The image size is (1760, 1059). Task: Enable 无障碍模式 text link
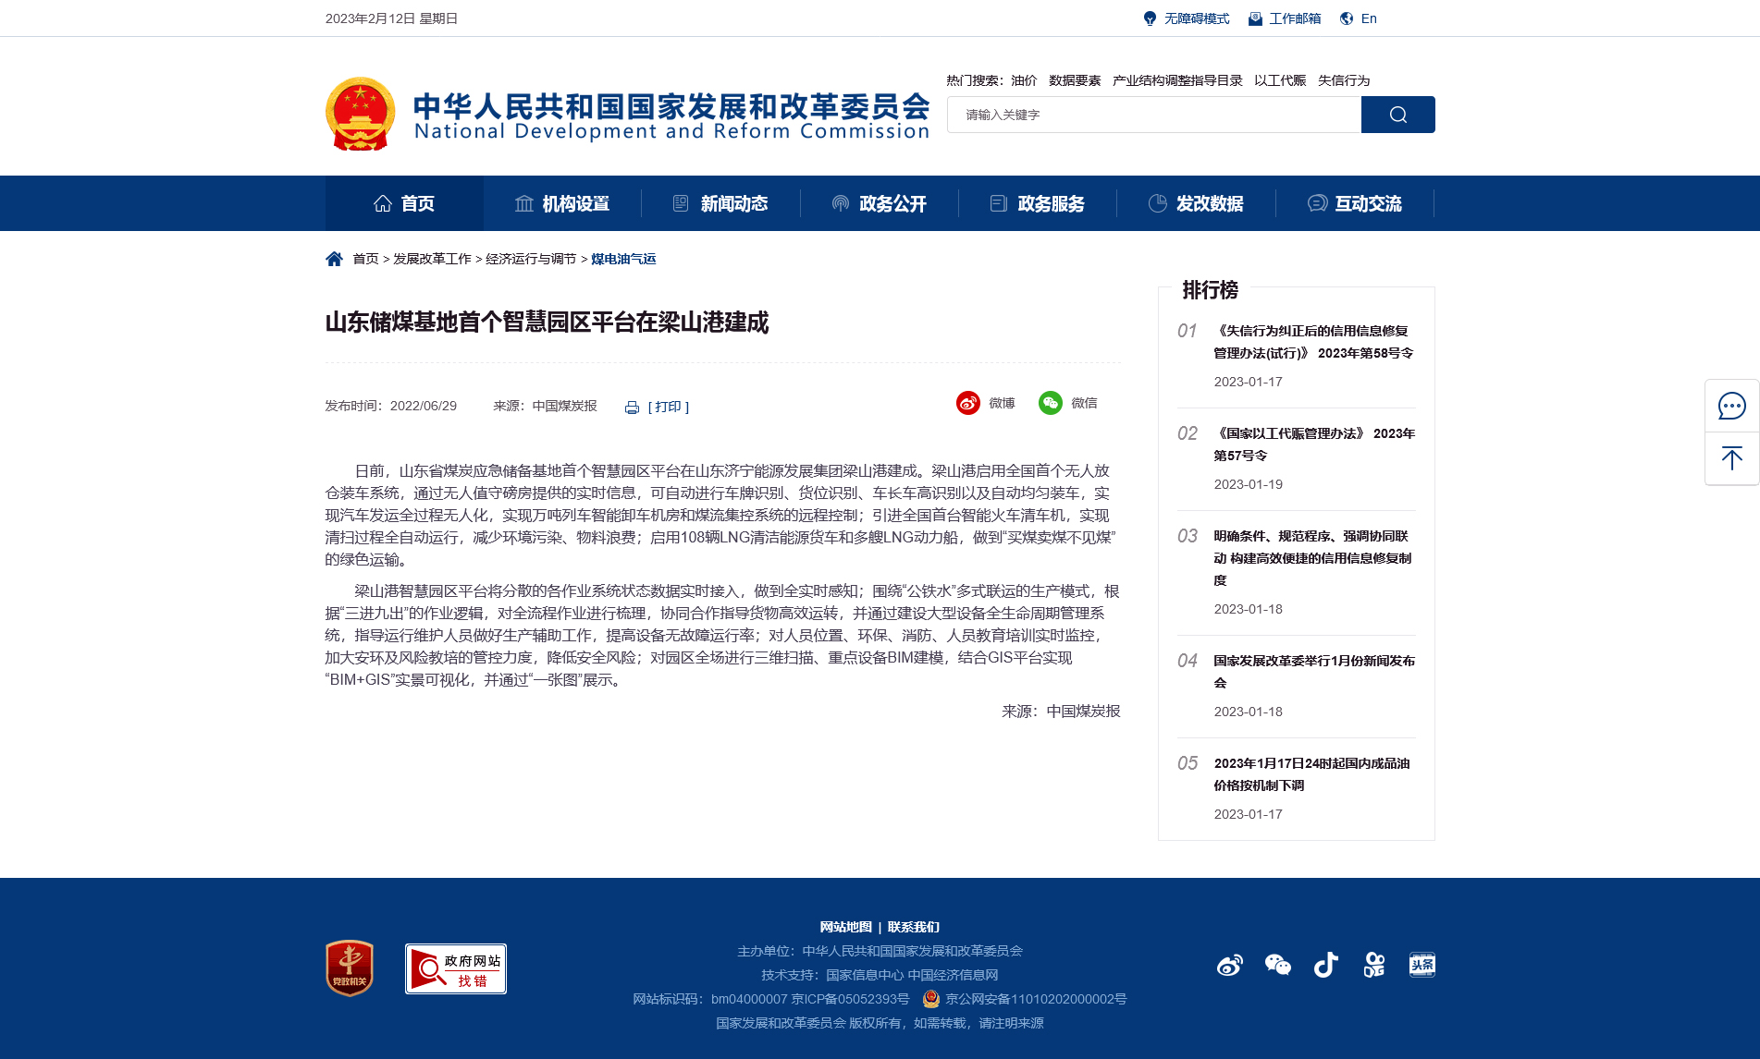(x=1197, y=18)
